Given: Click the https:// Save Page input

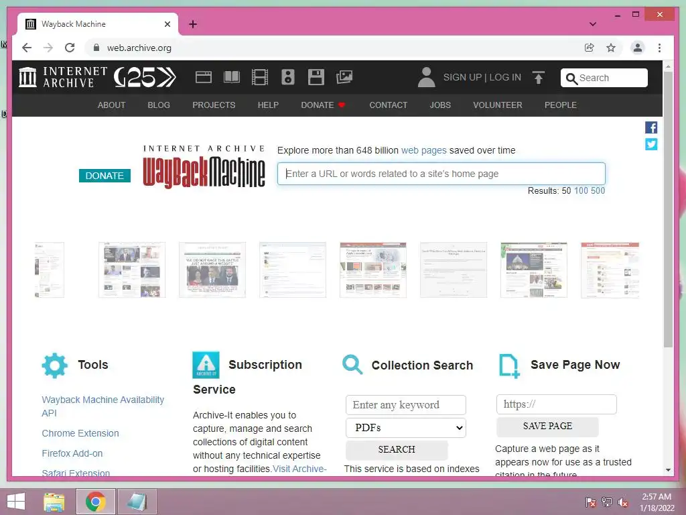Looking at the screenshot, I should tap(557, 404).
